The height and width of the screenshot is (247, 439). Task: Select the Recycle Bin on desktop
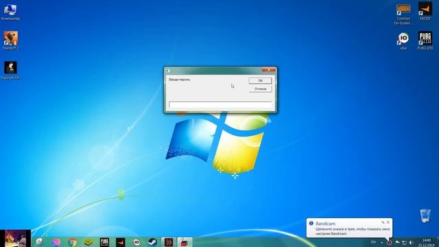425,215
